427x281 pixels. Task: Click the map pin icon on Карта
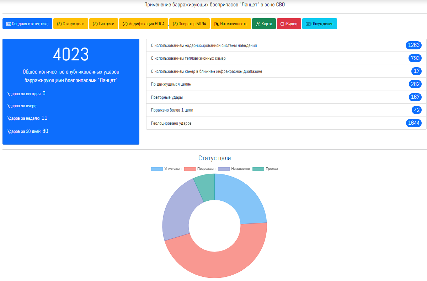click(x=258, y=24)
